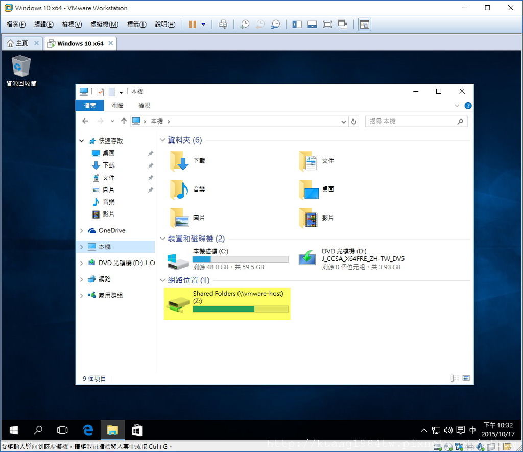Viewport: 523px width, 452px height.
Task: Switch to console thumbnail bar view
Action: coord(312,25)
